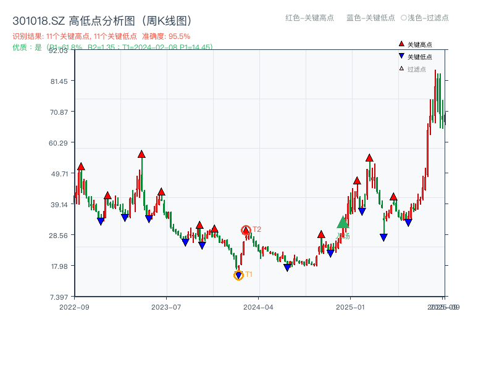Click the red T2 text label
The image size is (494, 370).
tap(257, 229)
